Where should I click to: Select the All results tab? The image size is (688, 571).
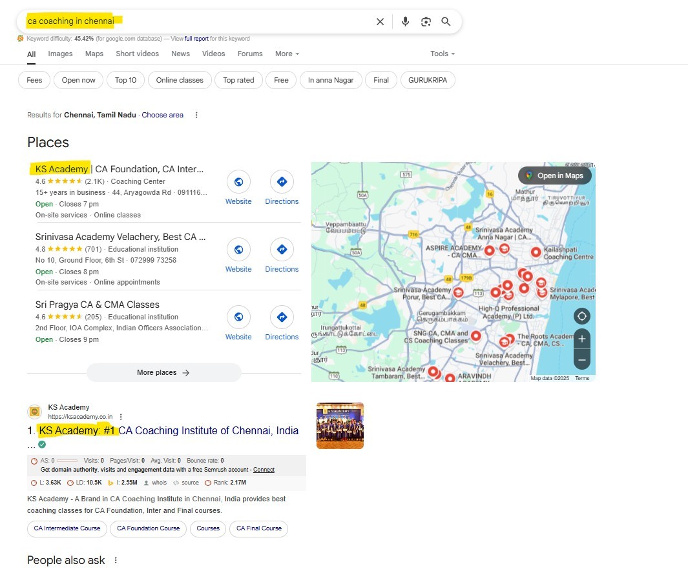coord(31,54)
